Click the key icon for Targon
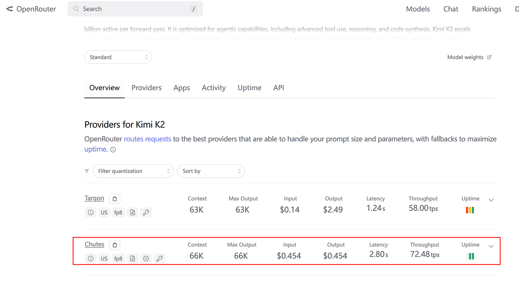This screenshot has height=281, width=519. (146, 212)
